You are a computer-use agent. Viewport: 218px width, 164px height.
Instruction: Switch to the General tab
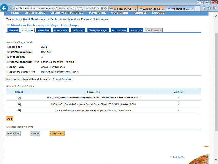(x=13, y=30)
